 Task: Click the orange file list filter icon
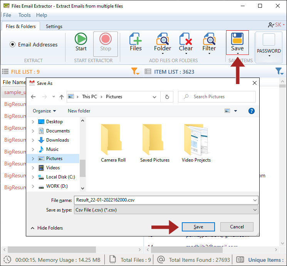pos(135,71)
